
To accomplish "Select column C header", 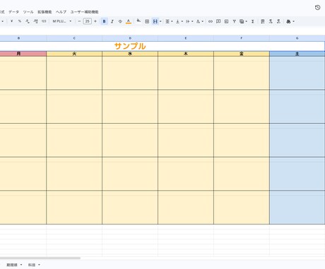I will click(74, 38).
